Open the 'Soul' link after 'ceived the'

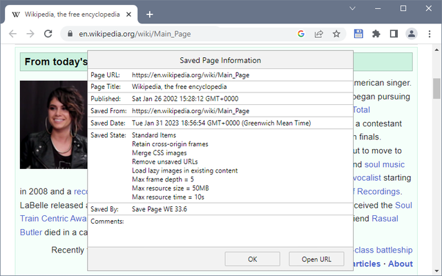point(403,206)
